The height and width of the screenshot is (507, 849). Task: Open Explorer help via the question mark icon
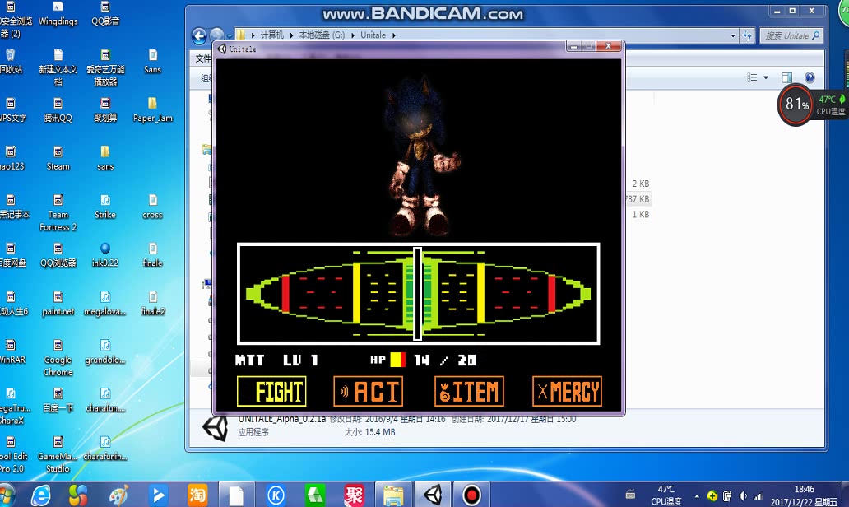click(x=810, y=77)
